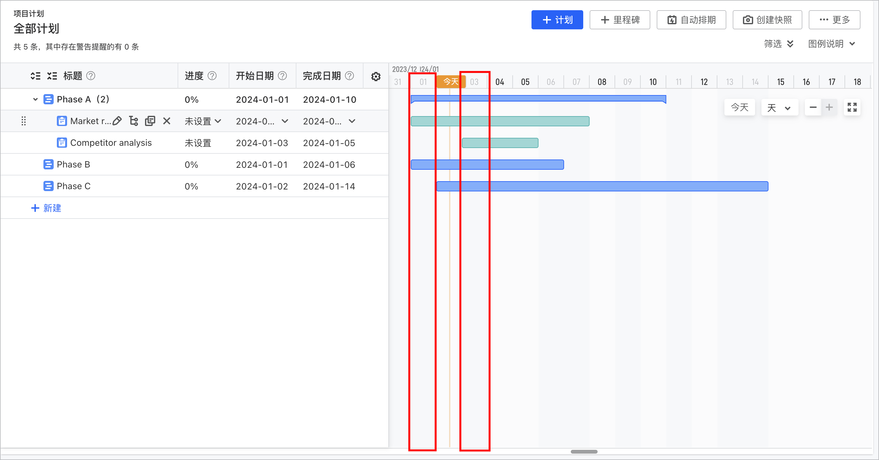Select the Phase A Gantt bar
Image resolution: width=879 pixels, height=460 pixels.
(539, 99)
